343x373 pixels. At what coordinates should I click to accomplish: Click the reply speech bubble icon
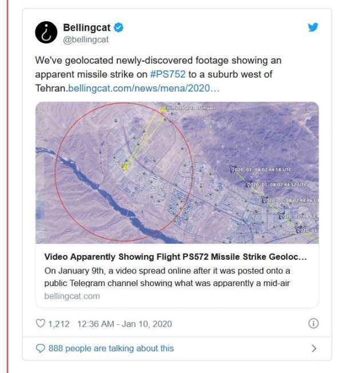tap(40, 348)
